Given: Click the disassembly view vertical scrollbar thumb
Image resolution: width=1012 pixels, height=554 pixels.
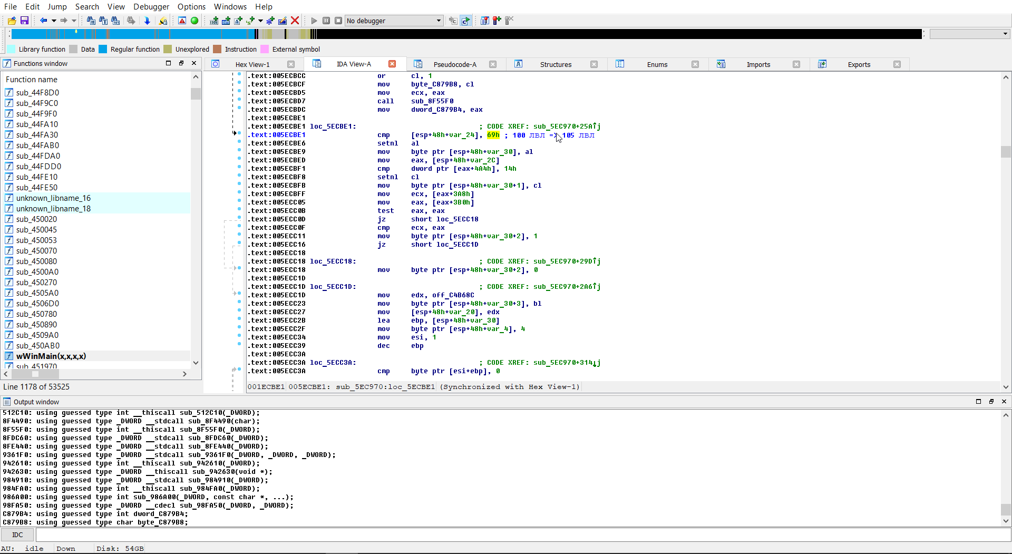Looking at the screenshot, I should [x=1006, y=152].
